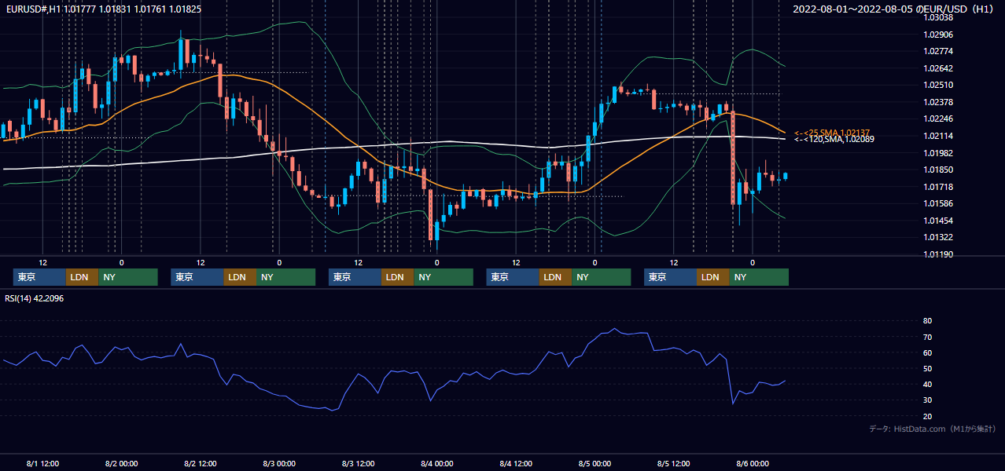Click the first 東京 session box (8/1)
Screen dimensions: 1005x471
click(39, 277)
